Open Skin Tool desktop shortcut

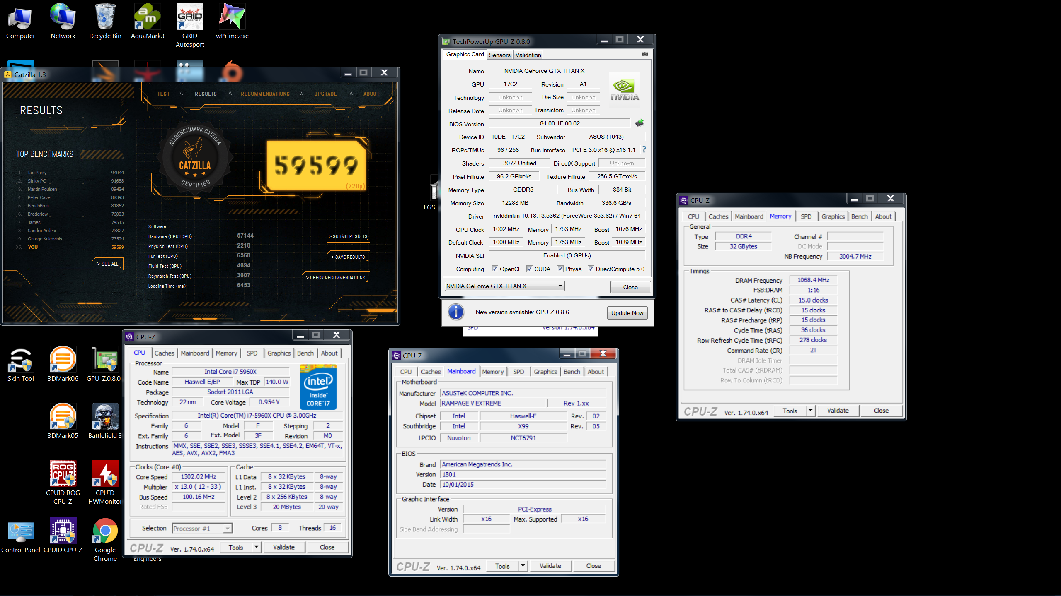click(21, 364)
